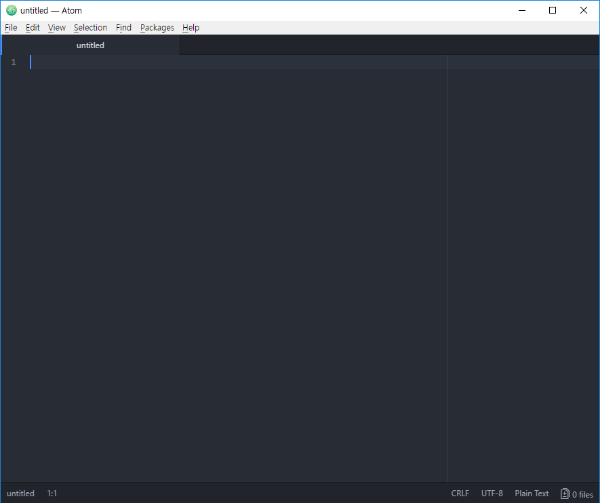Click the CRLF line ending indicator

(460, 494)
